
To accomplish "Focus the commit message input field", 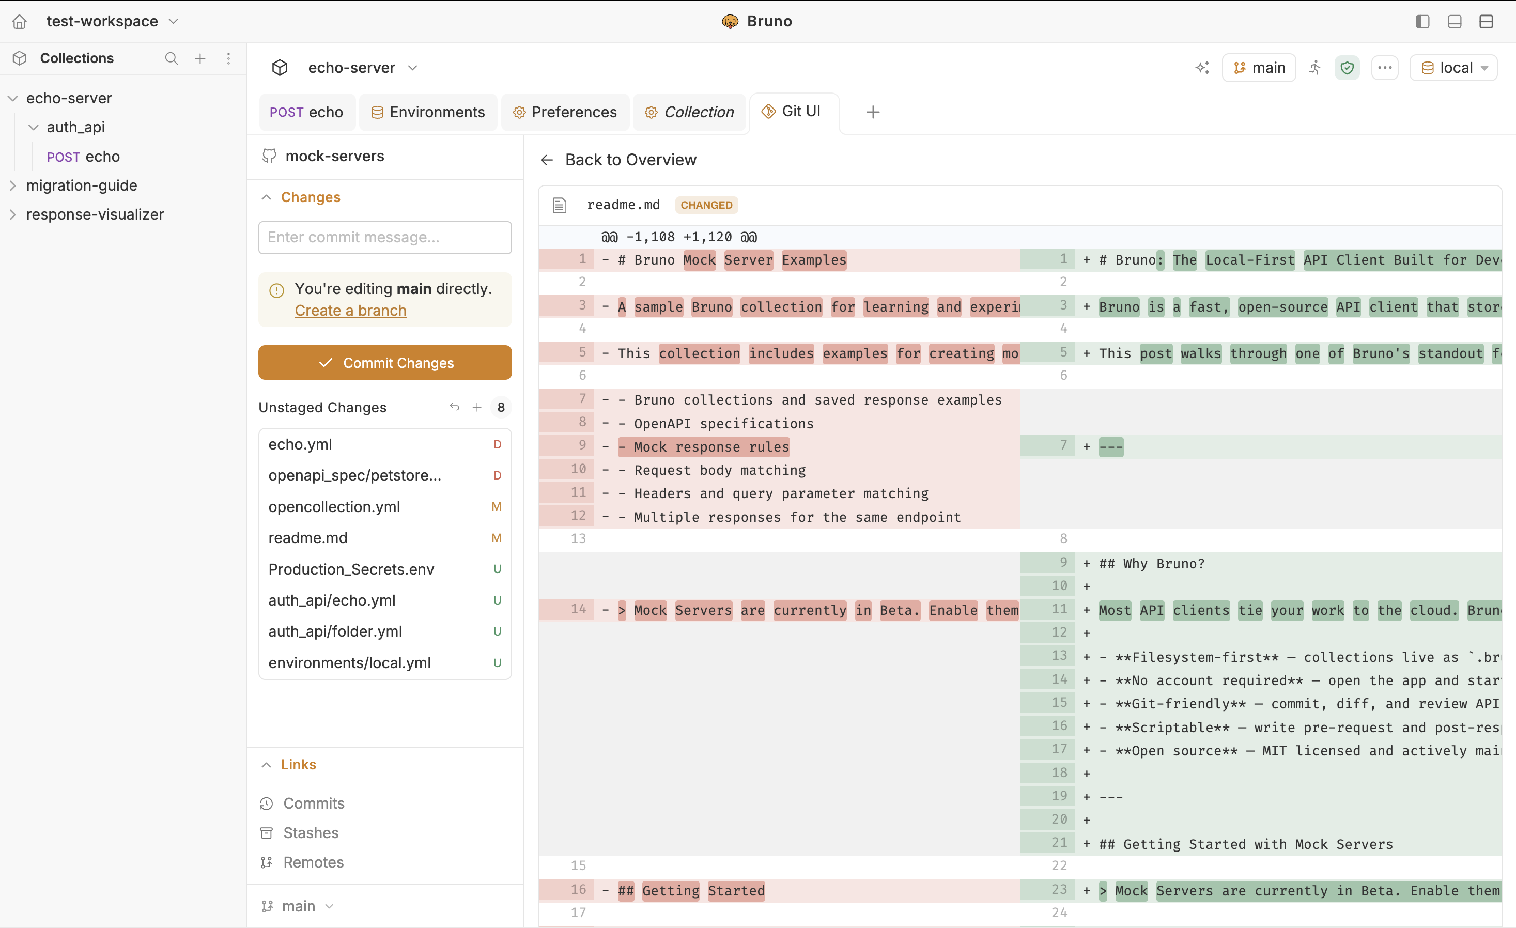I will 385,238.
